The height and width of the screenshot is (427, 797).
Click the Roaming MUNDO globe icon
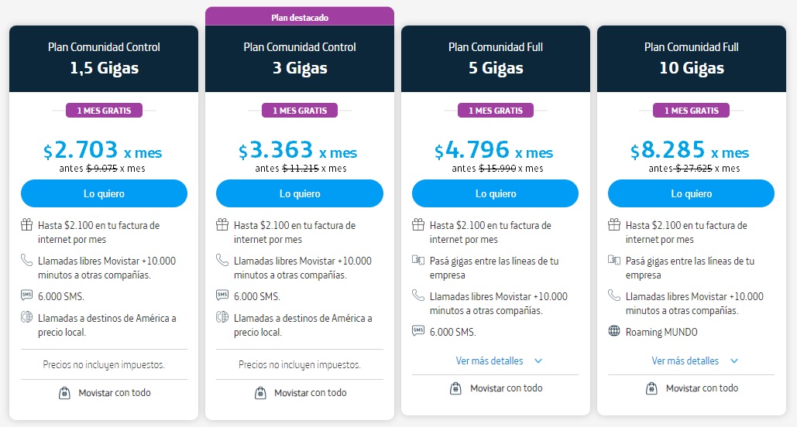(x=614, y=331)
